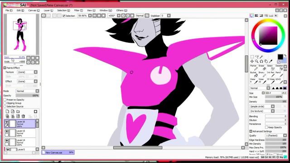Open the Texture dropdown

[x=36, y=72]
